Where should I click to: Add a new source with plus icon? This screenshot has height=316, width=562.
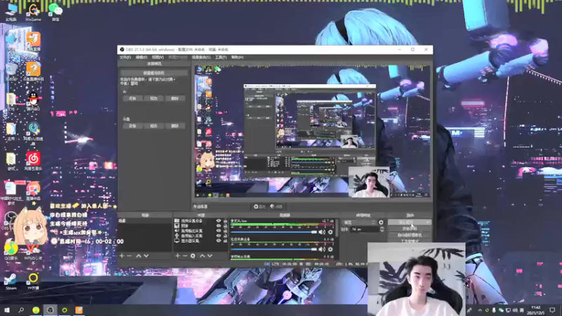178,256
